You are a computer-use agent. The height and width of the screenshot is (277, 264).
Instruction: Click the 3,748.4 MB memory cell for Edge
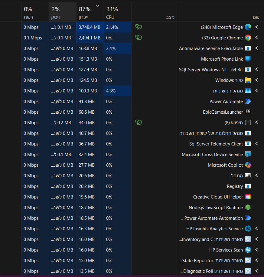90,27
